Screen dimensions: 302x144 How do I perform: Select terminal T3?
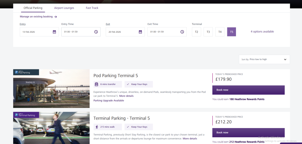tap(208, 32)
